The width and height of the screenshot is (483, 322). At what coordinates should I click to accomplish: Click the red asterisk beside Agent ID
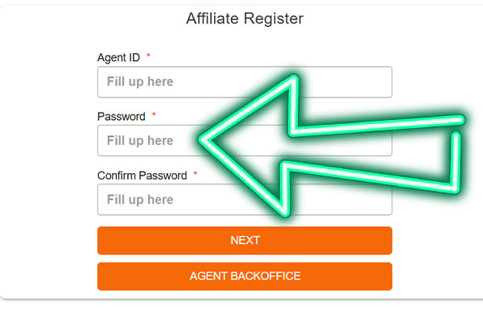tap(149, 57)
